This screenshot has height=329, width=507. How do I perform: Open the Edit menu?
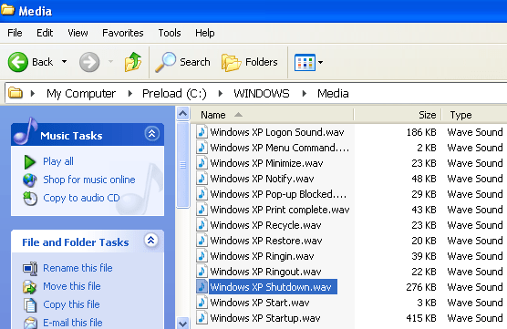tap(45, 33)
